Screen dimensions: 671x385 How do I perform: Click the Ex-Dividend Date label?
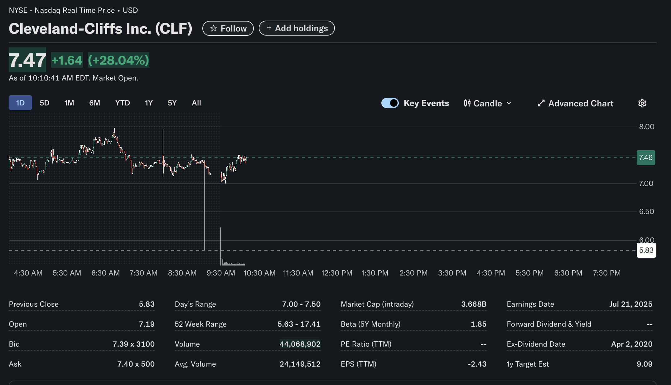tap(536, 344)
